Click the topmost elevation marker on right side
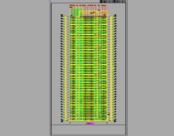This screenshot has height=136, width=174. tap(115, 16)
